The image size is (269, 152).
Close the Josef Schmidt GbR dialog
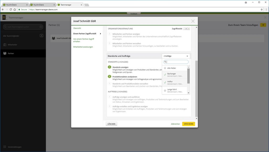tap(193, 21)
